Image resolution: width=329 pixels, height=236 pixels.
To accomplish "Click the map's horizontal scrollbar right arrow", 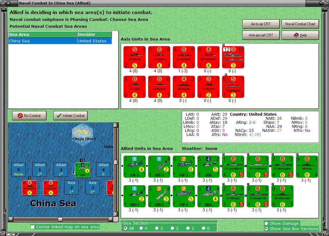I will tap(111, 219).
